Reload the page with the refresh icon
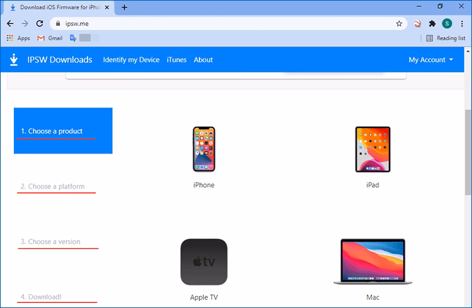The image size is (472, 308). 40,23
